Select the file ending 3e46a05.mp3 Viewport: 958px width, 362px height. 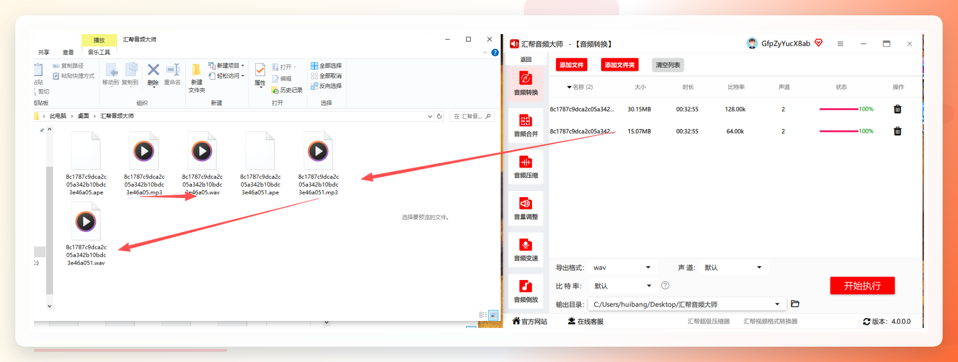point(144,163)
